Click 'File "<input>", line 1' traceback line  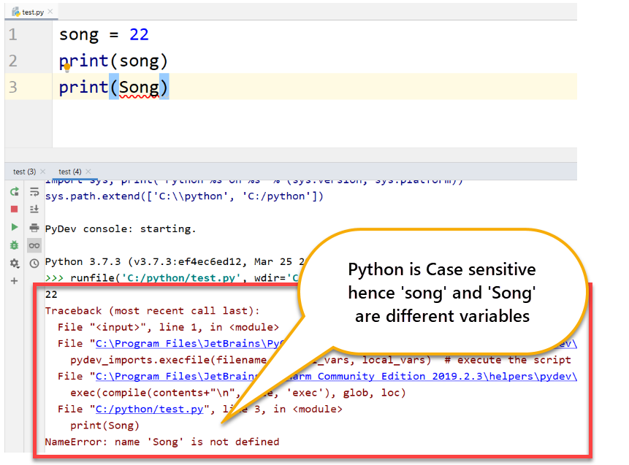168,328
